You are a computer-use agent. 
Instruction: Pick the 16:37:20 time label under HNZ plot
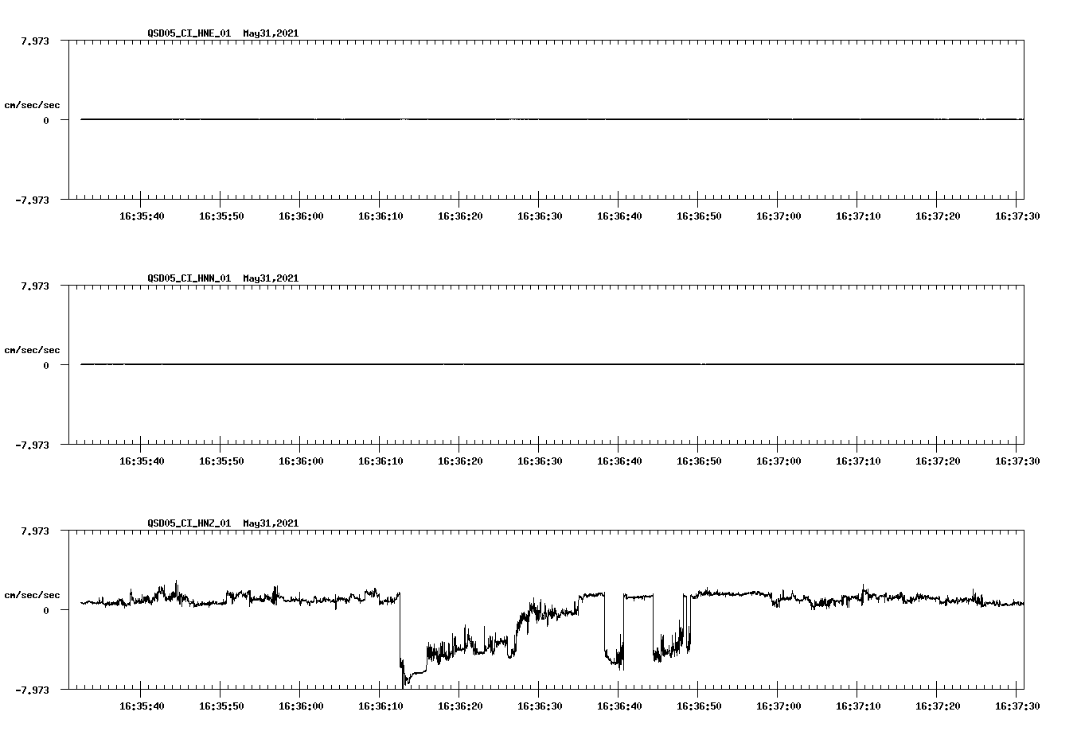coord(938,706)
